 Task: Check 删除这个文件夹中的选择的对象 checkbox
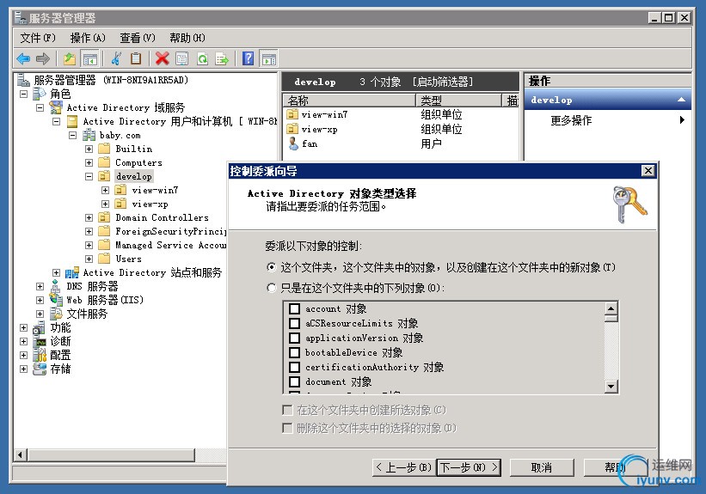click(287, 428)
